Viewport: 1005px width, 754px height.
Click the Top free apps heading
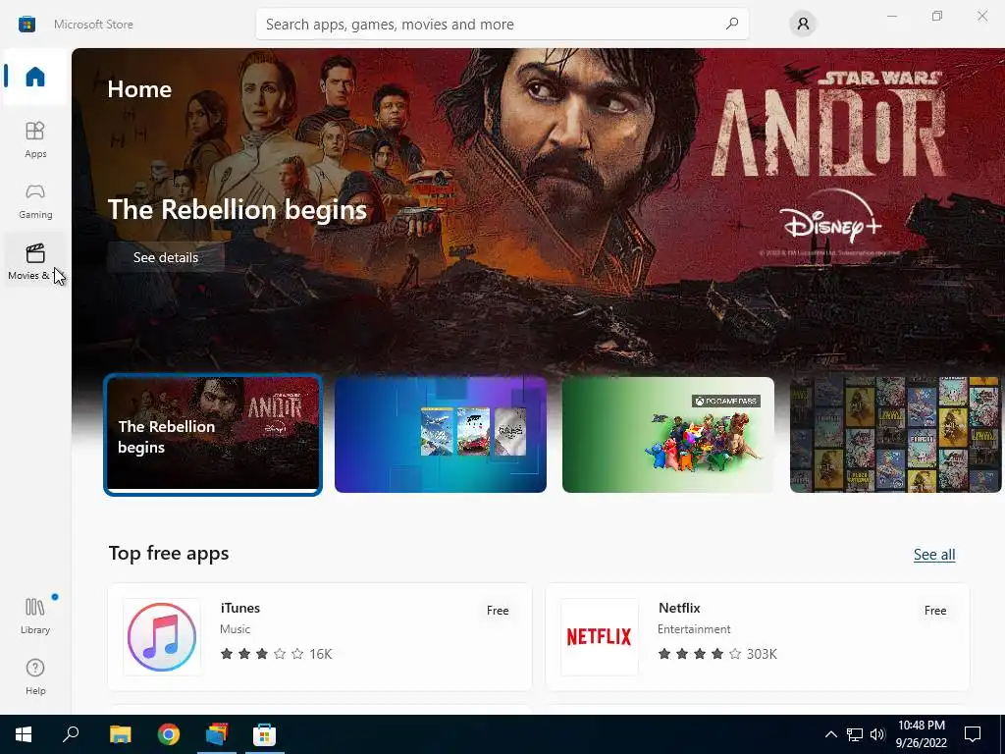pos(169,554)
